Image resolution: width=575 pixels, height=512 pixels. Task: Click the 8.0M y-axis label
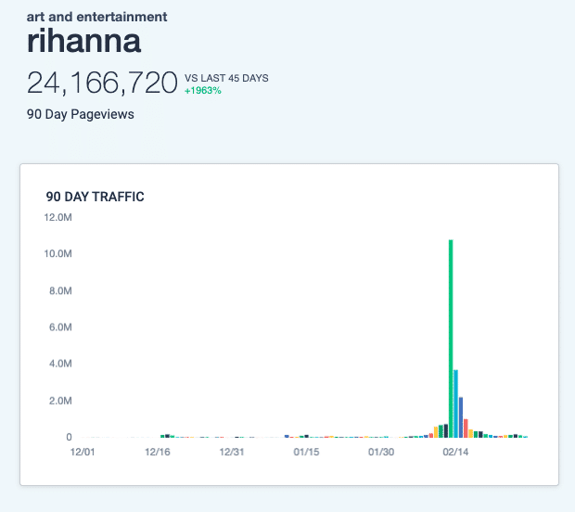pos(60,291)
